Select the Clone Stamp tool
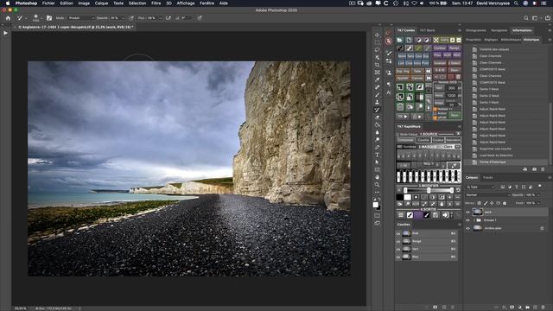The height and width of the screenshot is (311, 553). tap(377, 102)
